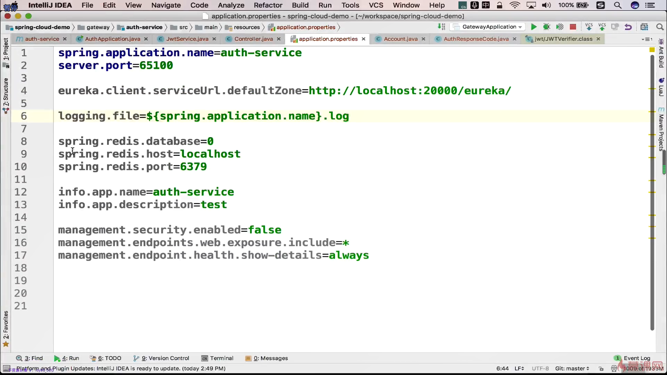Open the GatewayApplication run configuration dropdown
The width and height of the screenshot is (667, 375).
[x=488, y=27]
